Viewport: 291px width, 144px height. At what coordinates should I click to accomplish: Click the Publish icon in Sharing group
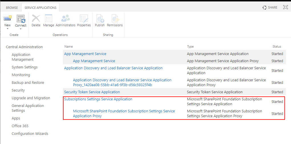coord(100,19)
